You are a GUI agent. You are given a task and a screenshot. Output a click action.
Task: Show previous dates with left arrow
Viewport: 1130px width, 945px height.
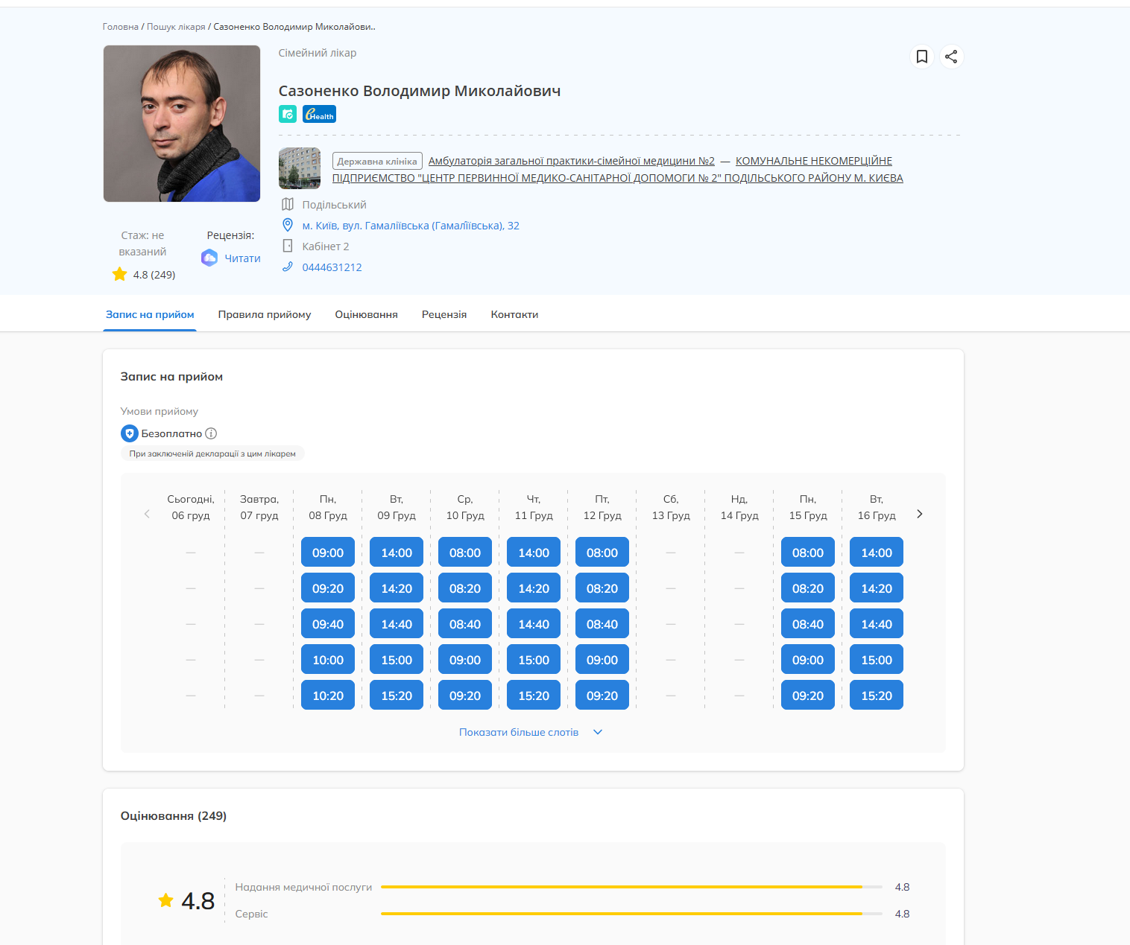click(x=147, y=514)
